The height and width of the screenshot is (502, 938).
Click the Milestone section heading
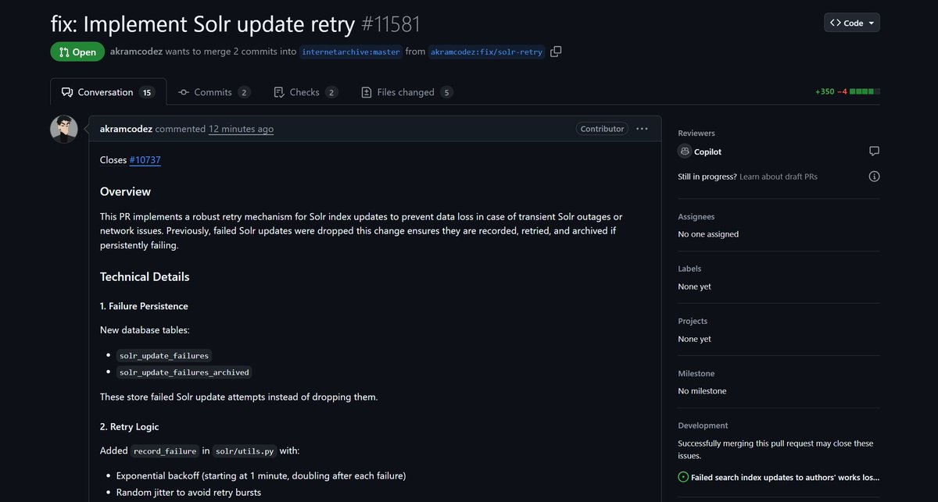[x=696, y=373]
